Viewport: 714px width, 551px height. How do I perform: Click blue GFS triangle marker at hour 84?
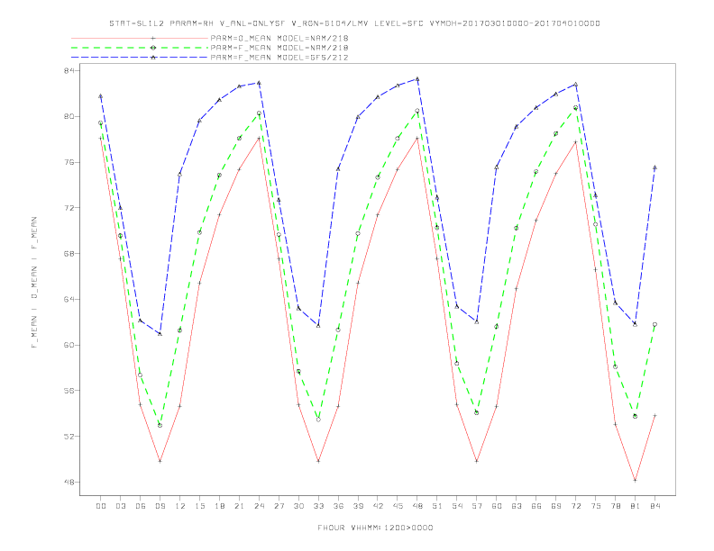click(x=654, y=167)
